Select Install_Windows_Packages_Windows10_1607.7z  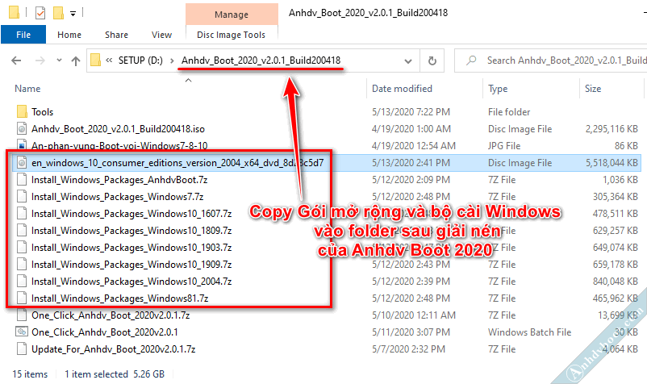(x=131, y=214)
